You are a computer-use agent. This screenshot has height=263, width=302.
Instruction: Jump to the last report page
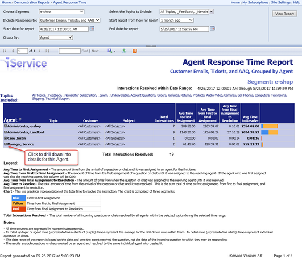coord(47,51)
